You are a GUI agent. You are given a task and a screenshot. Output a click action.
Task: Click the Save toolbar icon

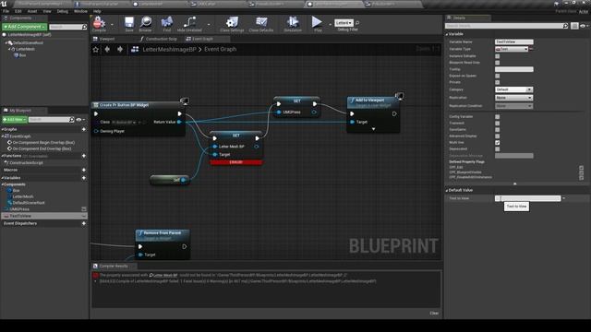129,24
